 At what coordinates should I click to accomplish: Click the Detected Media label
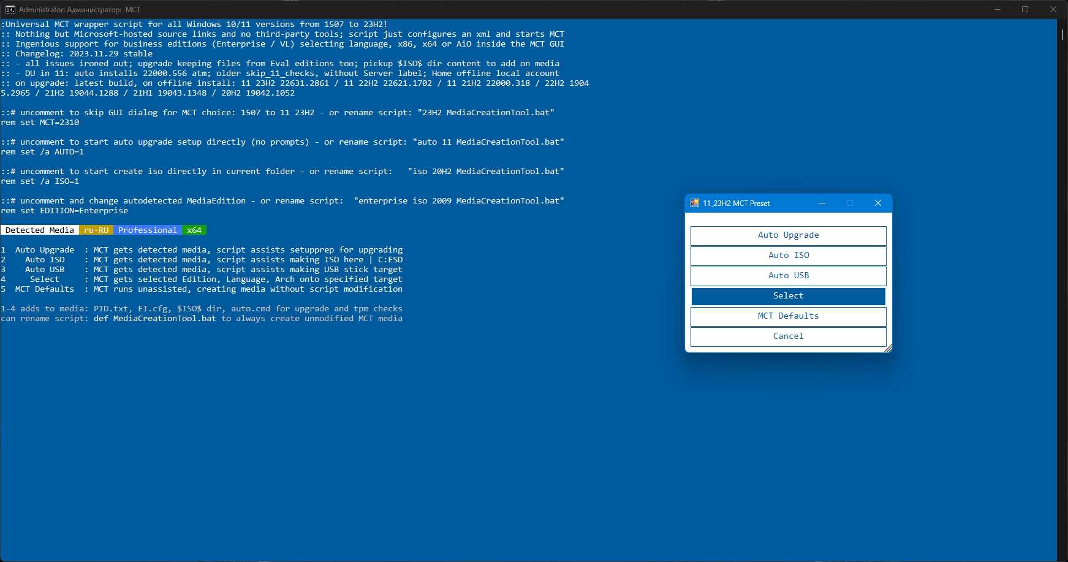click(40, 230)
